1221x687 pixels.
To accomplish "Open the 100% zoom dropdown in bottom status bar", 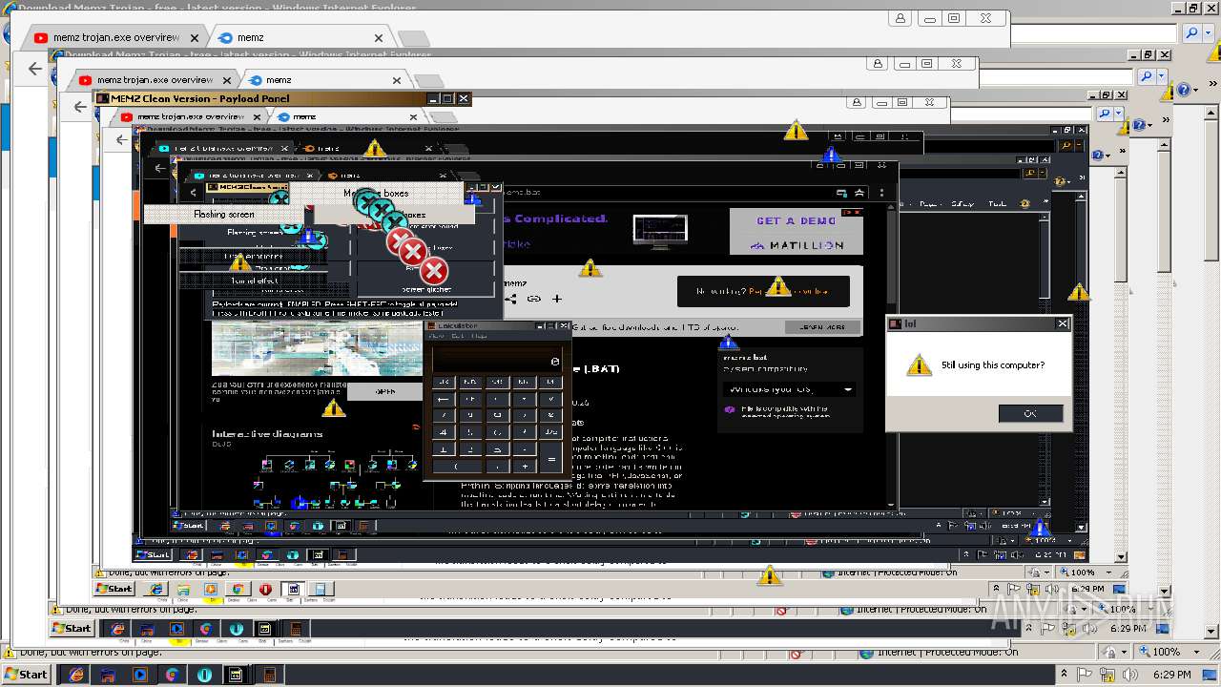I will point(1197,652).
